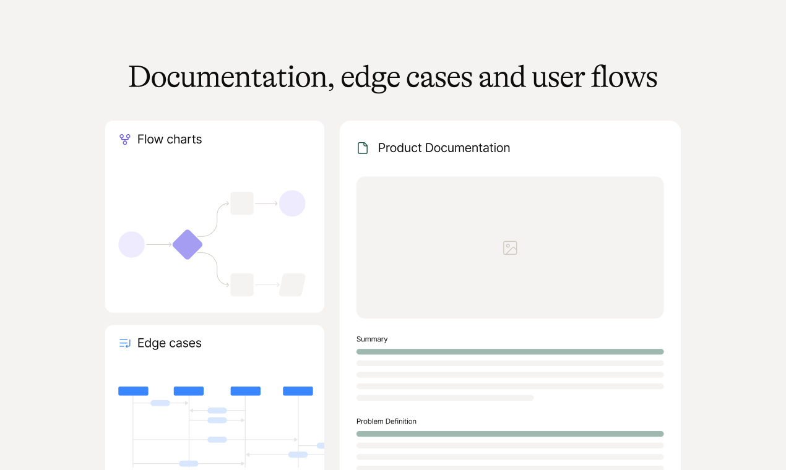Expand the Summary section
786x470 pixels.
click(372, 339)
